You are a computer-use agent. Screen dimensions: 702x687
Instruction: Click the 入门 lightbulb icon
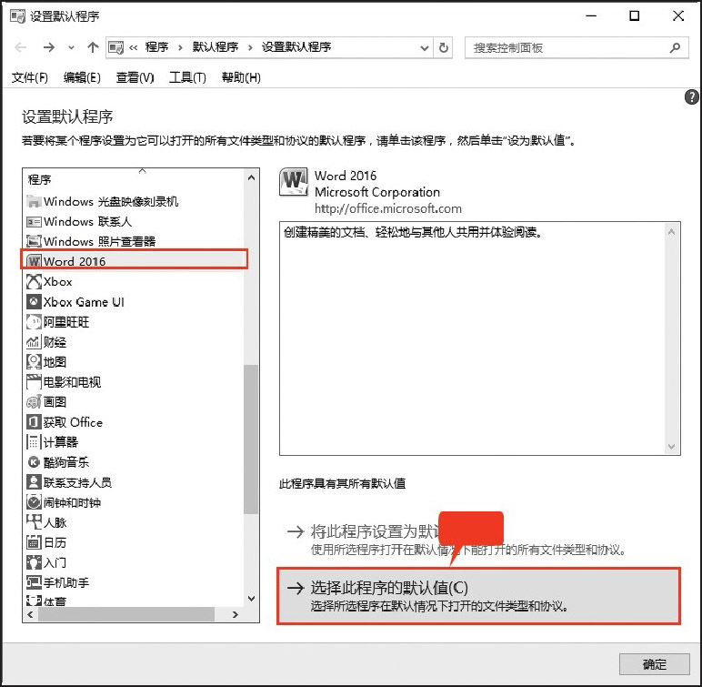point(34,562)
